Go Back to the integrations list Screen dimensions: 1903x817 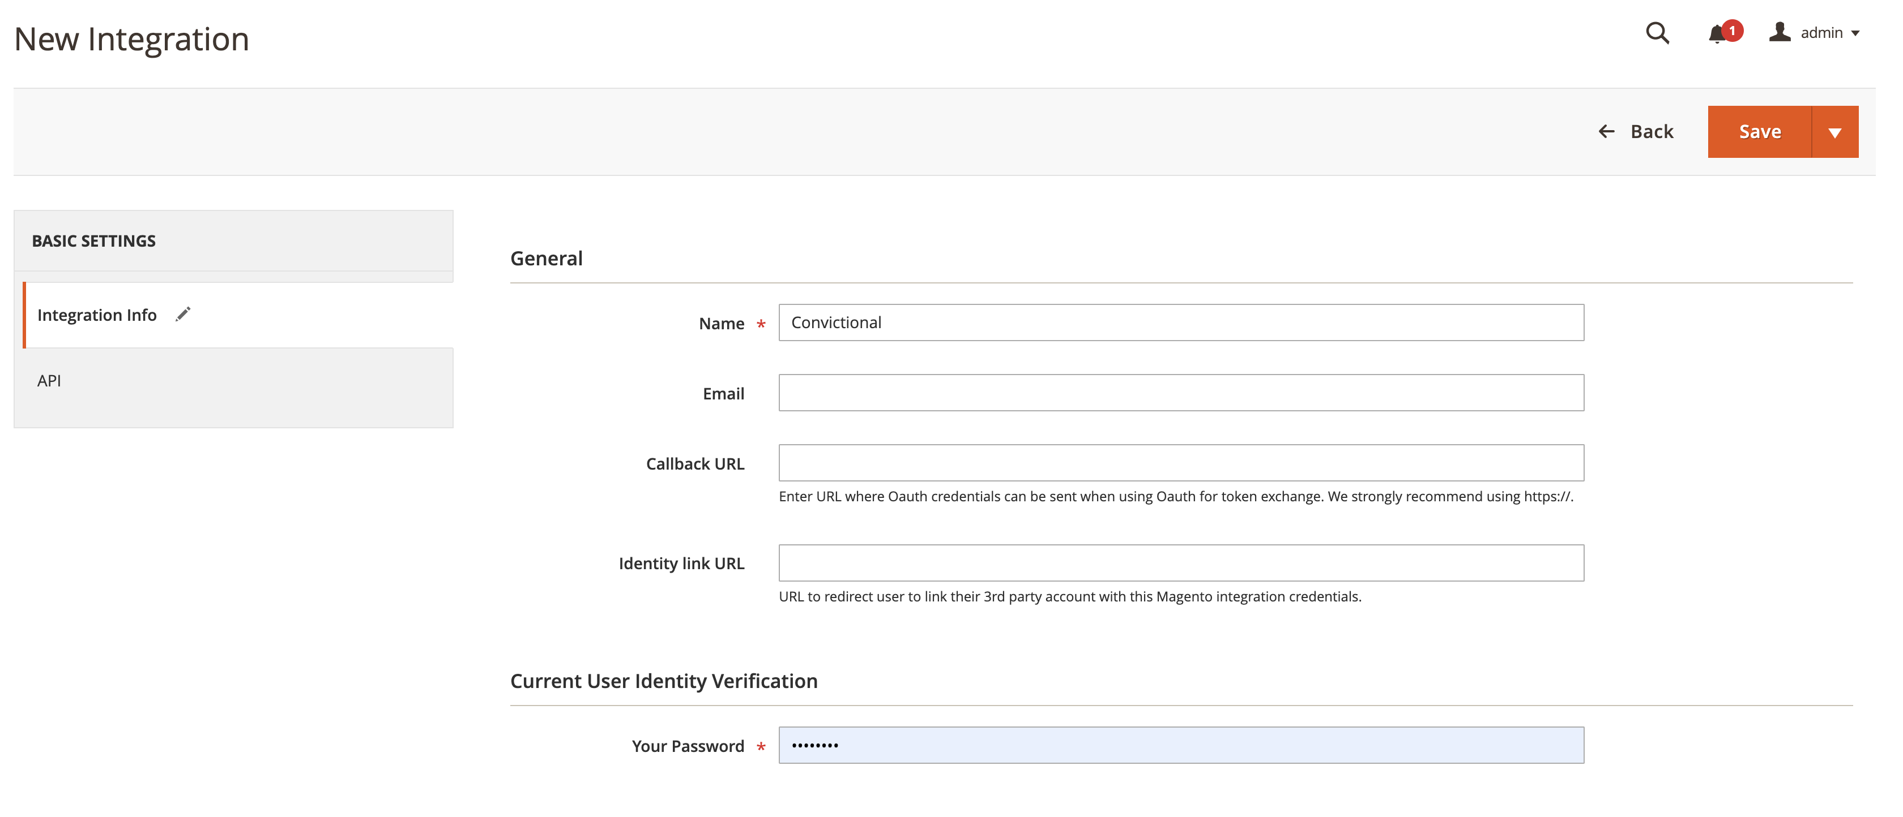tap(1652, 131)
